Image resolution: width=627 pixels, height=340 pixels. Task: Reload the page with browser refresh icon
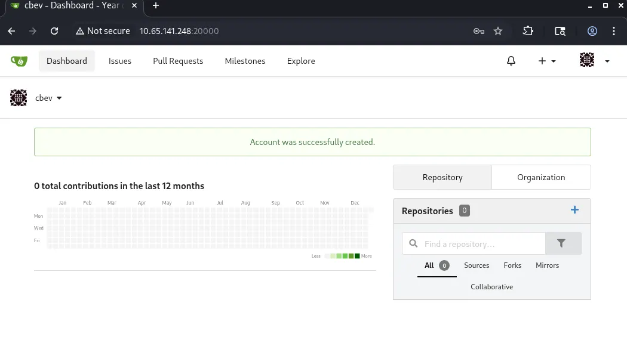(54, 31)
